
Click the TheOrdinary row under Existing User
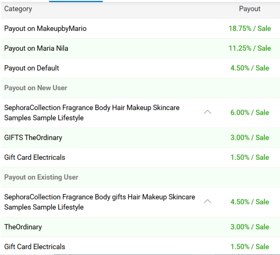pos(23,227)
